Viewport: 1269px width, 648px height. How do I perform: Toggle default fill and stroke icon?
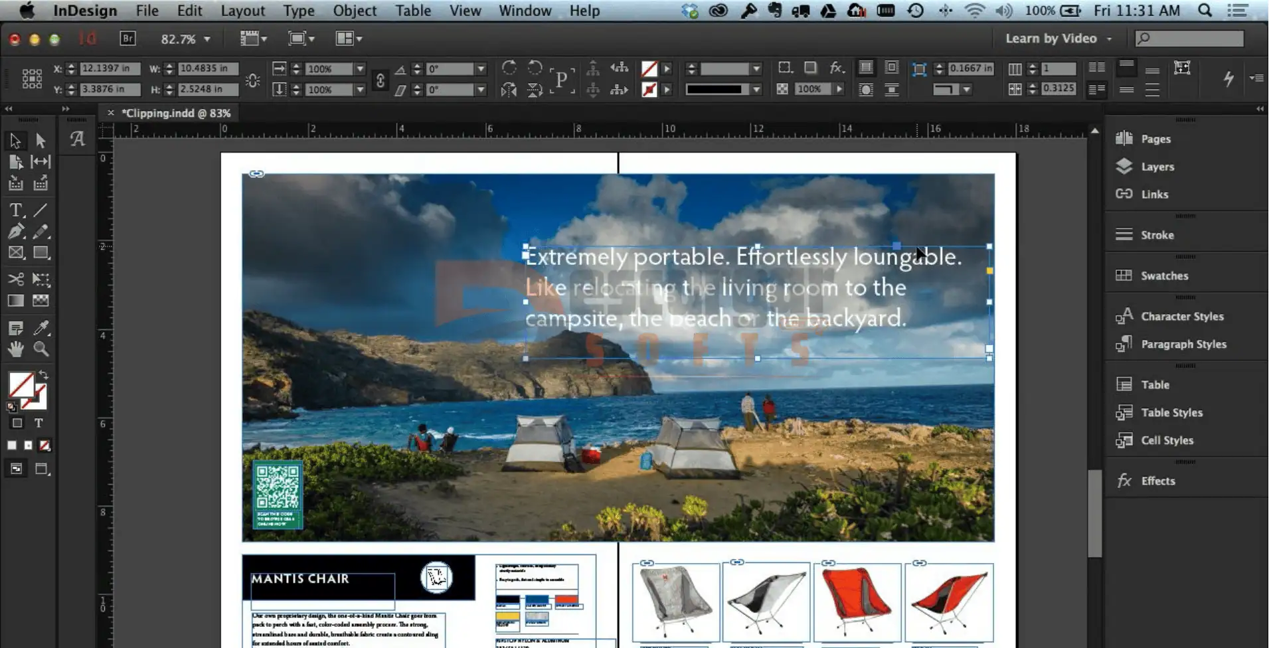pyautogui.click(x=12, y=406)
